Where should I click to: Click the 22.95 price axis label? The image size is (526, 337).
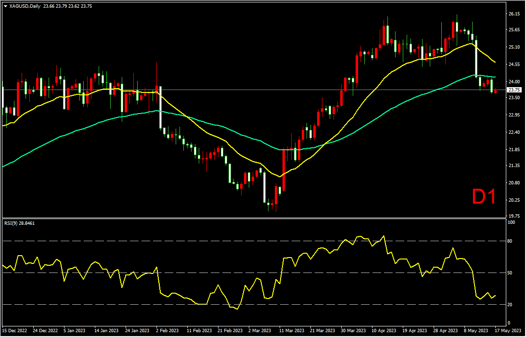click(514, 115)
